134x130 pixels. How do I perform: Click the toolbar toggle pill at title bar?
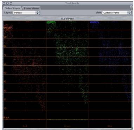131,7
